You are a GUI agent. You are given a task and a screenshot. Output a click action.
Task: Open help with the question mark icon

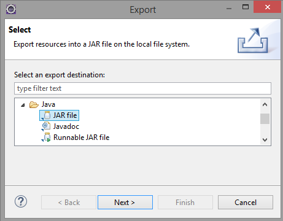coord(21,201)
